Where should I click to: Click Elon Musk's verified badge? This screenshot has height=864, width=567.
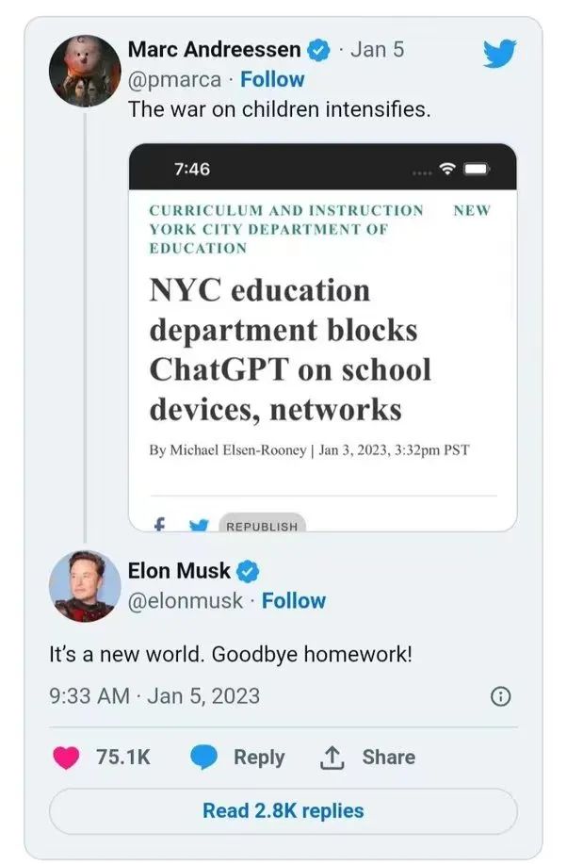coord(248,570)
